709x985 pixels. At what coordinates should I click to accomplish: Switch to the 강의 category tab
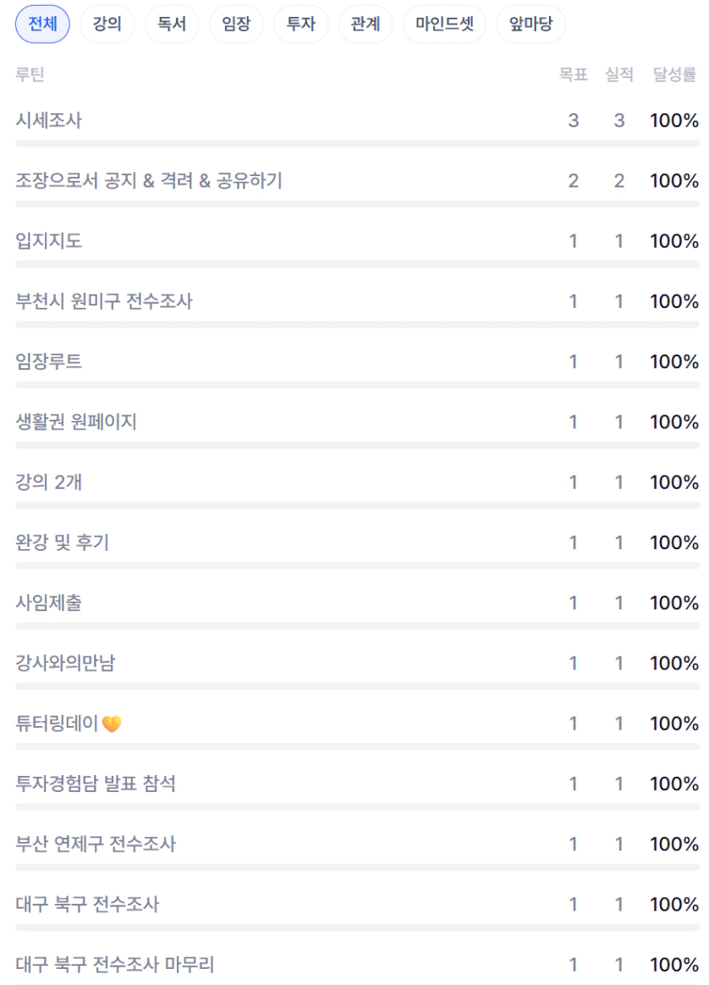pos(107,25)
